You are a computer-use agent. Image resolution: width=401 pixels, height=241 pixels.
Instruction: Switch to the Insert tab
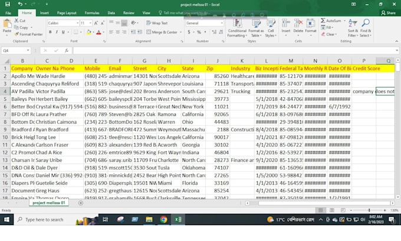coord(44,13)
